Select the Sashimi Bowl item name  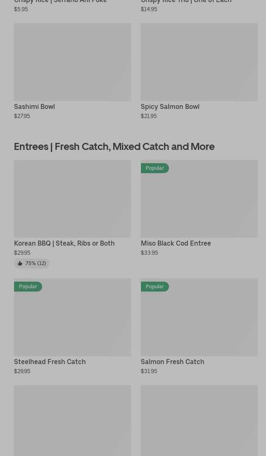coord(34,106)
